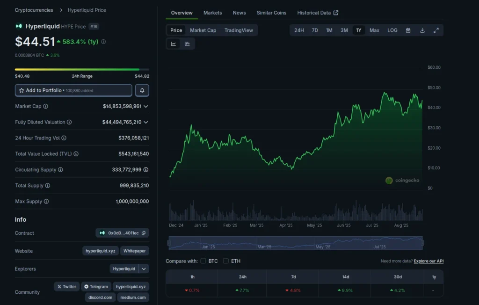Go to Cryptocurrencies breadcrumb link

coord(34,10)
